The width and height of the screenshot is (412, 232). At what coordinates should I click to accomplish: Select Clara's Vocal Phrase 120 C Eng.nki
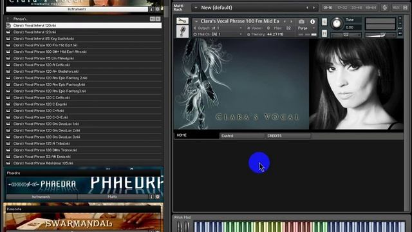(x=84, y=104)
